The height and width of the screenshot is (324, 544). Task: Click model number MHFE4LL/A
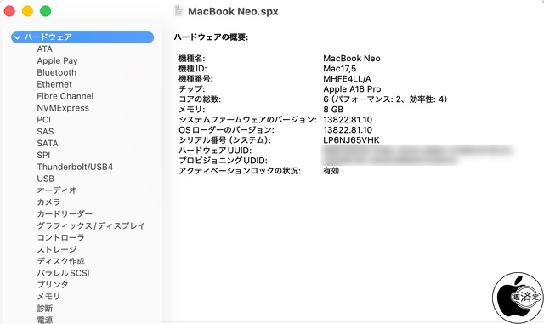coord(347,79)
